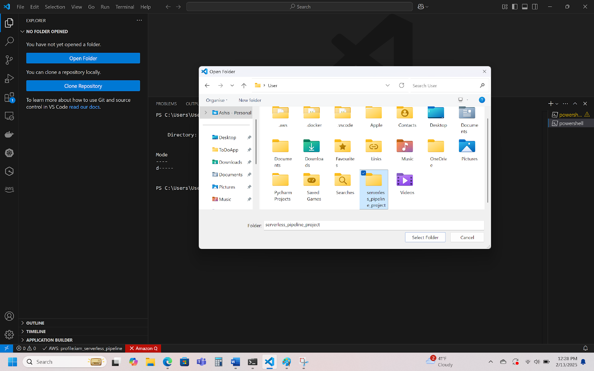Go back in VS Code navigation

[168, 7]
